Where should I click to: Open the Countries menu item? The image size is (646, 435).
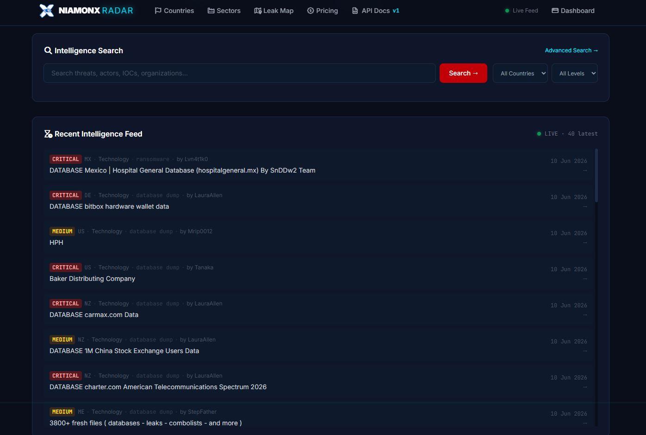[x=174, y=10]
